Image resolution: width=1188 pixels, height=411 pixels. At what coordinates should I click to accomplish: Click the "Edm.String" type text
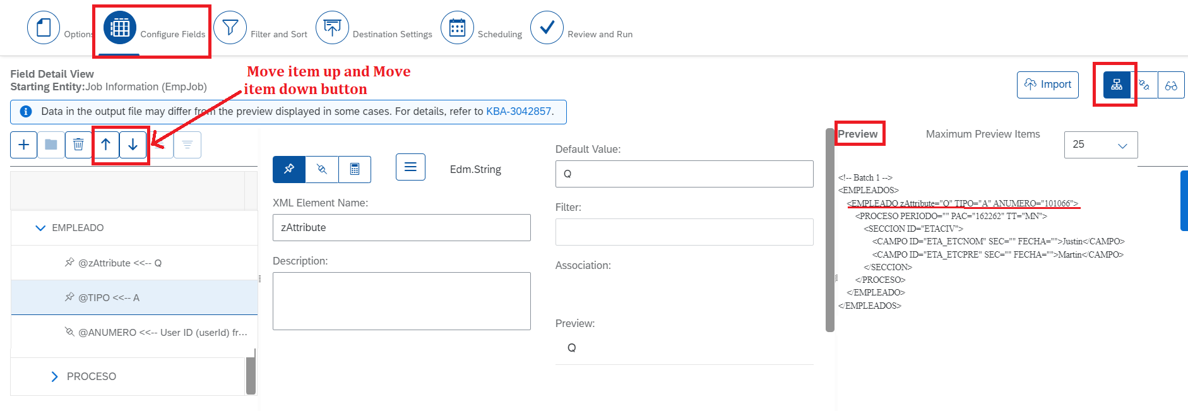(x=475, y=169)
